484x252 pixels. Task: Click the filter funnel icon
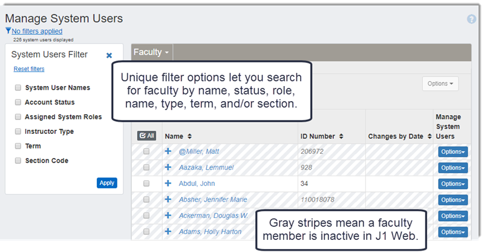click(x=8, y=31)
